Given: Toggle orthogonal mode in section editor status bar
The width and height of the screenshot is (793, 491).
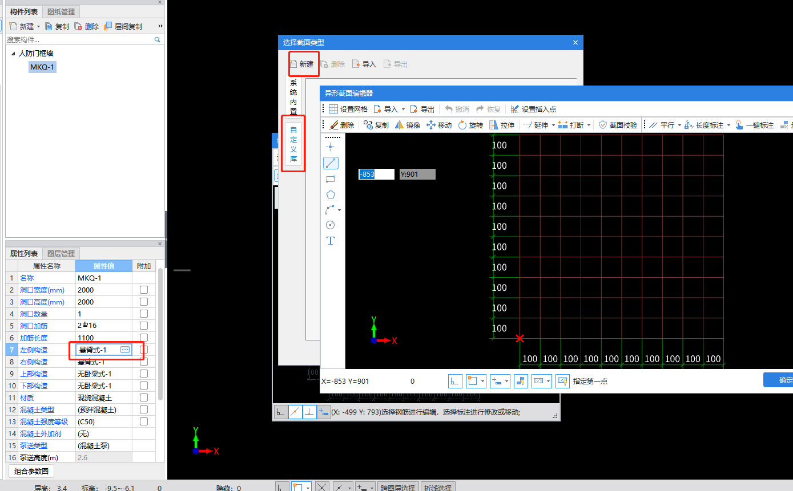Looking at the screenshot, I should 455,381.
